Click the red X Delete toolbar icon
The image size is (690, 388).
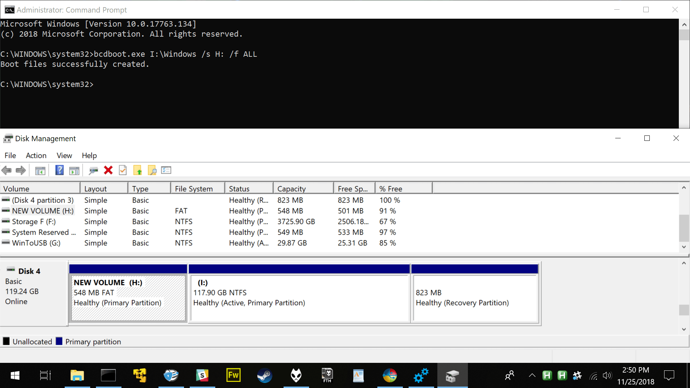[108, 170]
